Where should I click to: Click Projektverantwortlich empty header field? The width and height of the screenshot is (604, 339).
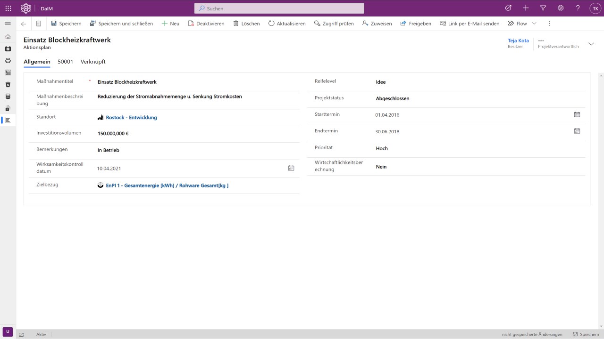click(558, 43)
